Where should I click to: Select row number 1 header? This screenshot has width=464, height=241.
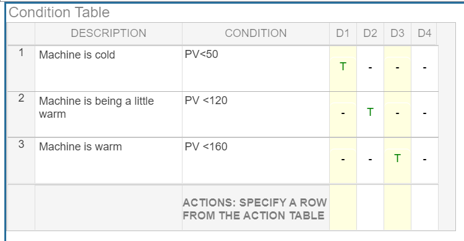21,68
